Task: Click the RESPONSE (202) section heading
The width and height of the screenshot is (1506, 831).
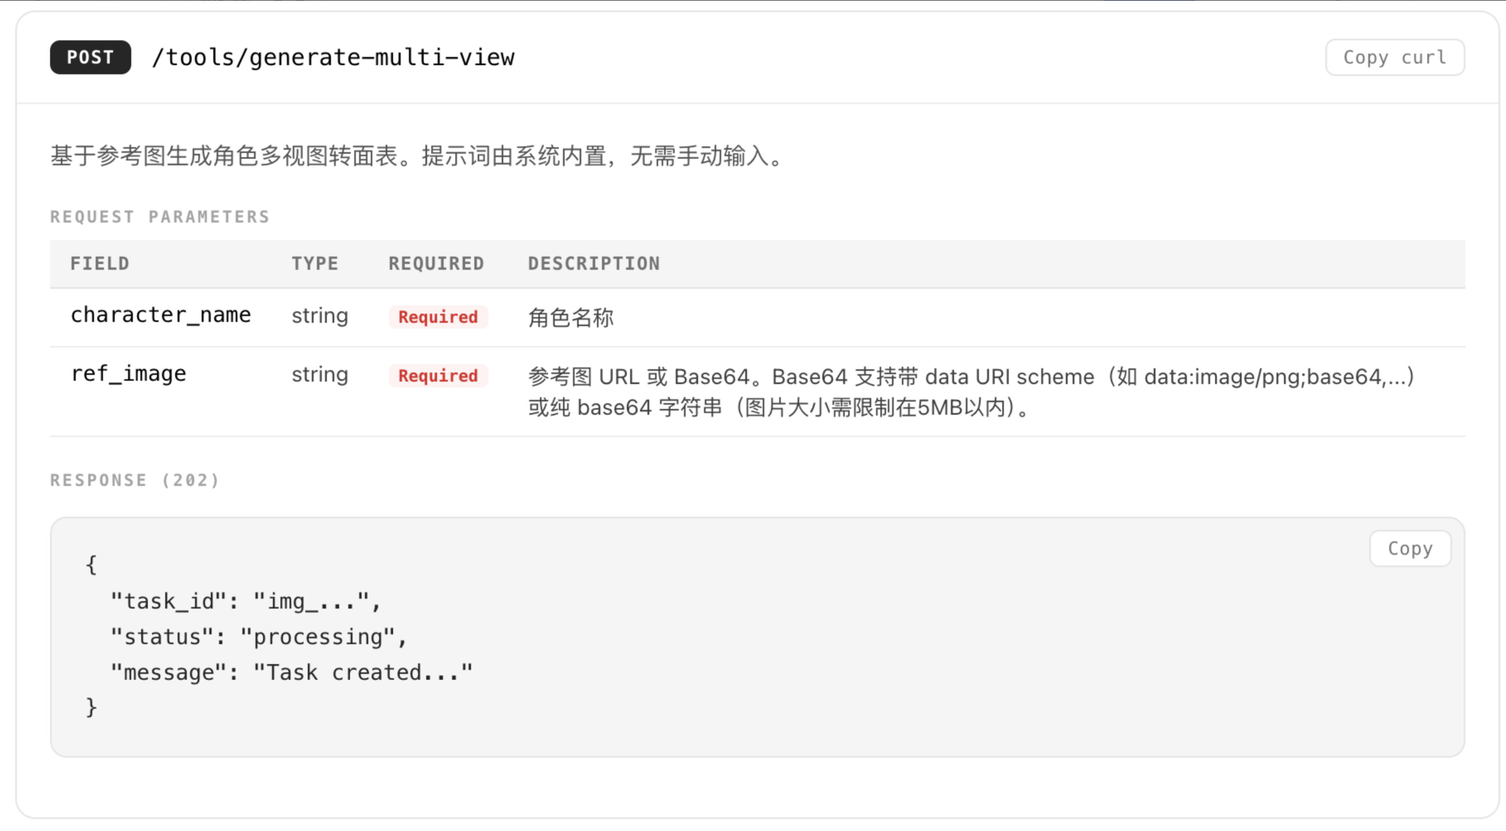Action: coord(134,480)
